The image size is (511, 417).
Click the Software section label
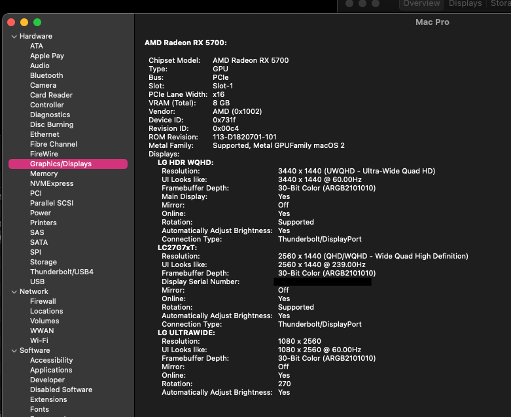(x=35, y=350)
